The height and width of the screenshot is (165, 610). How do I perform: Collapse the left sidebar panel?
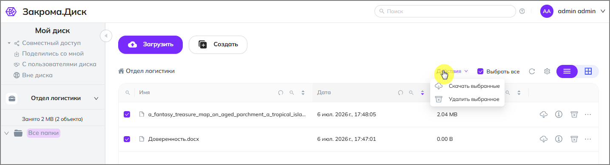click(x=106, y=36)
